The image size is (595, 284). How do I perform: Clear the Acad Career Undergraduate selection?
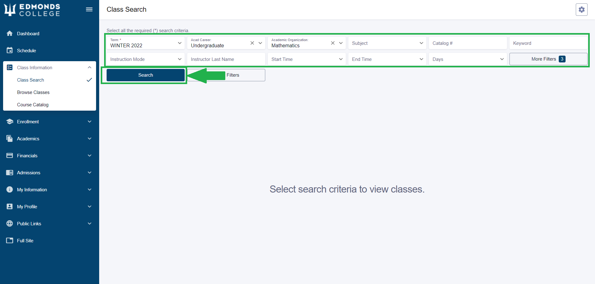(252, 43)
